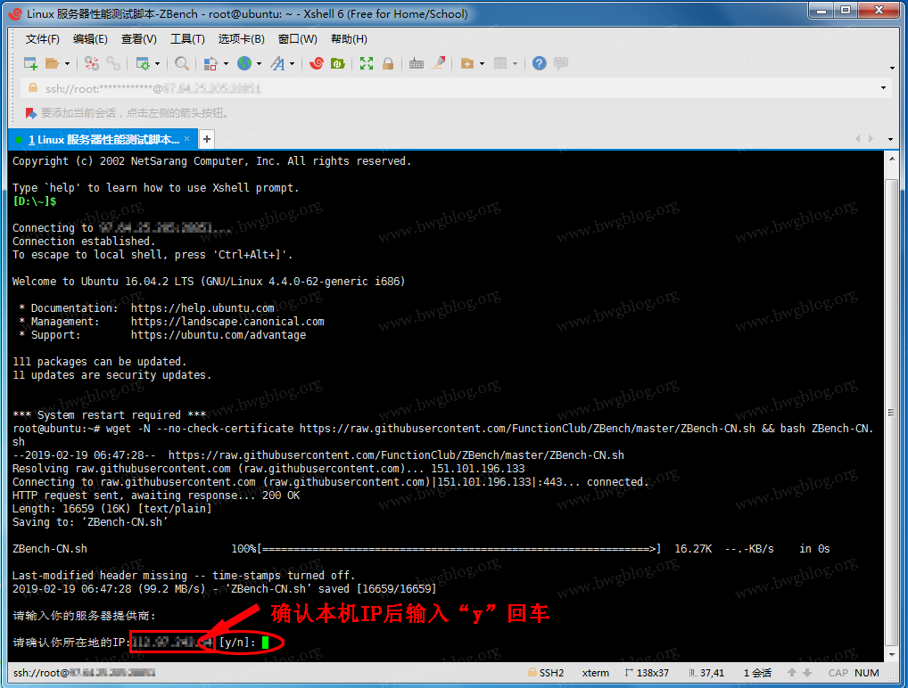908x688 pixels.
Task: Click the globe Encoding icon
Action: click(244, 63)
